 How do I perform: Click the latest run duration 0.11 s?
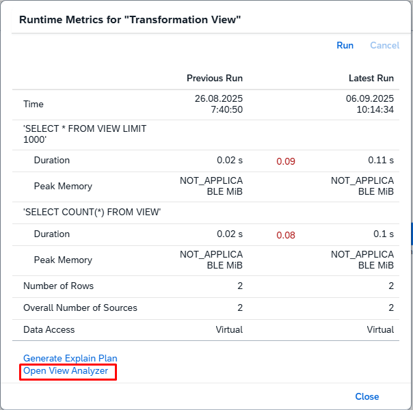point(381,160)
